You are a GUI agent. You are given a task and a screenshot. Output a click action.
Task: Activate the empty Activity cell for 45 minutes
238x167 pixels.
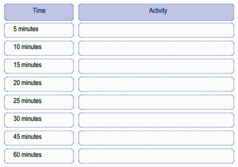[156, 137]
